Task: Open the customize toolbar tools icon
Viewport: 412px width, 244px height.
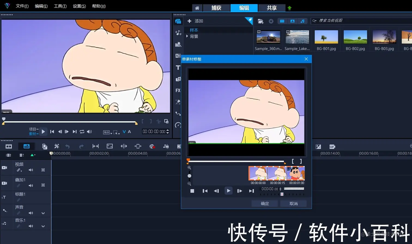Action: 57,146
